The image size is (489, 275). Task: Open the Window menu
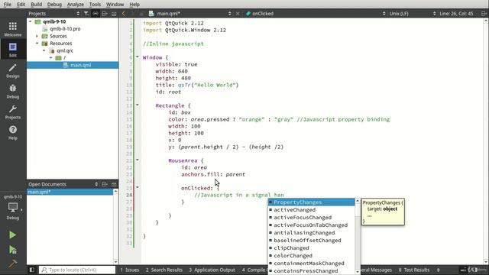click(x=115, y=5)
